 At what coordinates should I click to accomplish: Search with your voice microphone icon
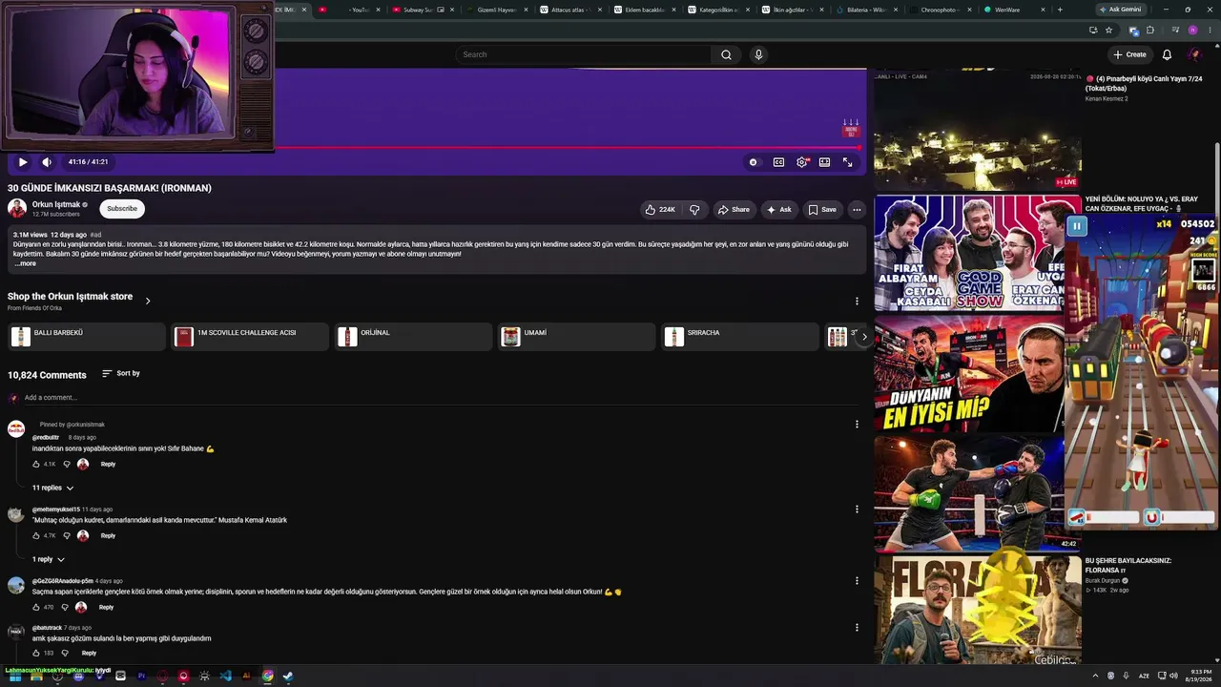[x=758, y=54]
